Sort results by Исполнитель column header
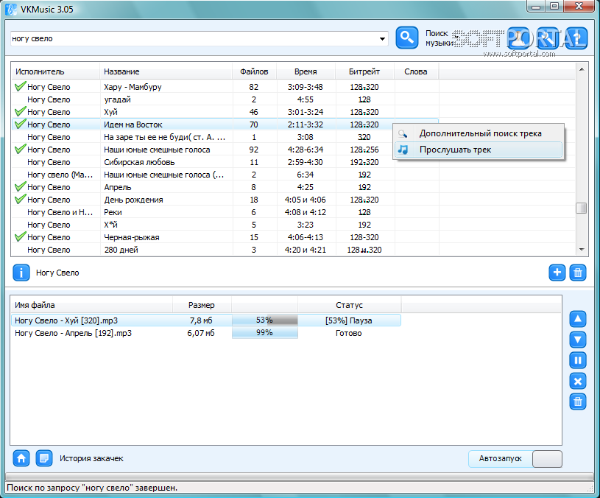Screen dimensions: 600x498 click(40, 71)
